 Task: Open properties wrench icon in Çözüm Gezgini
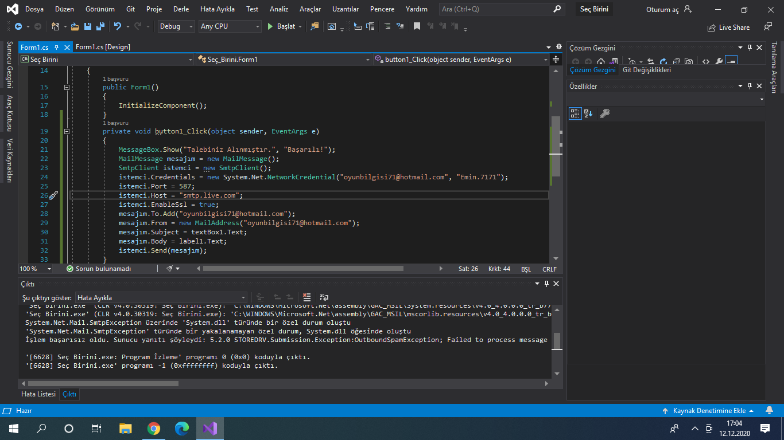pyautogui.click(x=719, y=62)
